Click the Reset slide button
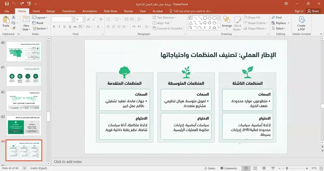The width and height of the screenshot is (324, 171). [38, 23]
